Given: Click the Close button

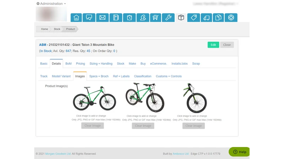Looking at the screenshot, I should (227, 45).
